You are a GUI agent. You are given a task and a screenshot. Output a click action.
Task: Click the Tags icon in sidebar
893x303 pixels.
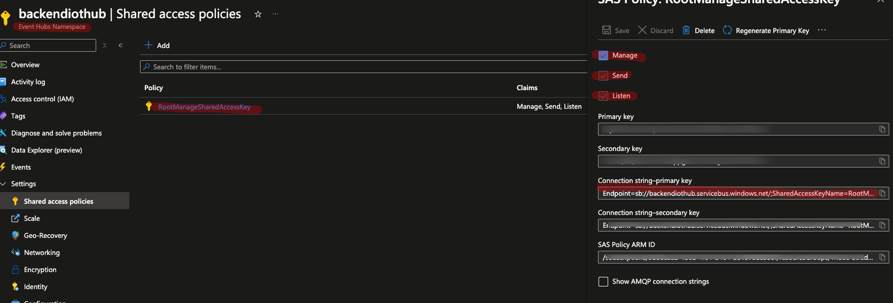point(3,116)
